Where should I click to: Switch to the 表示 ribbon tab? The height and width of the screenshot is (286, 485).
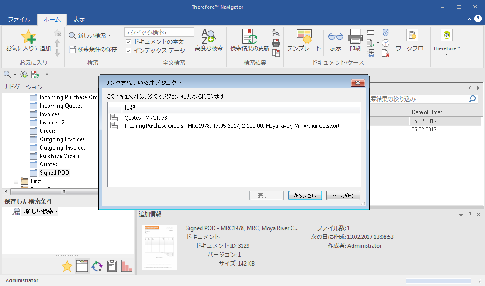pyautogui.click(x=79, y=19)
